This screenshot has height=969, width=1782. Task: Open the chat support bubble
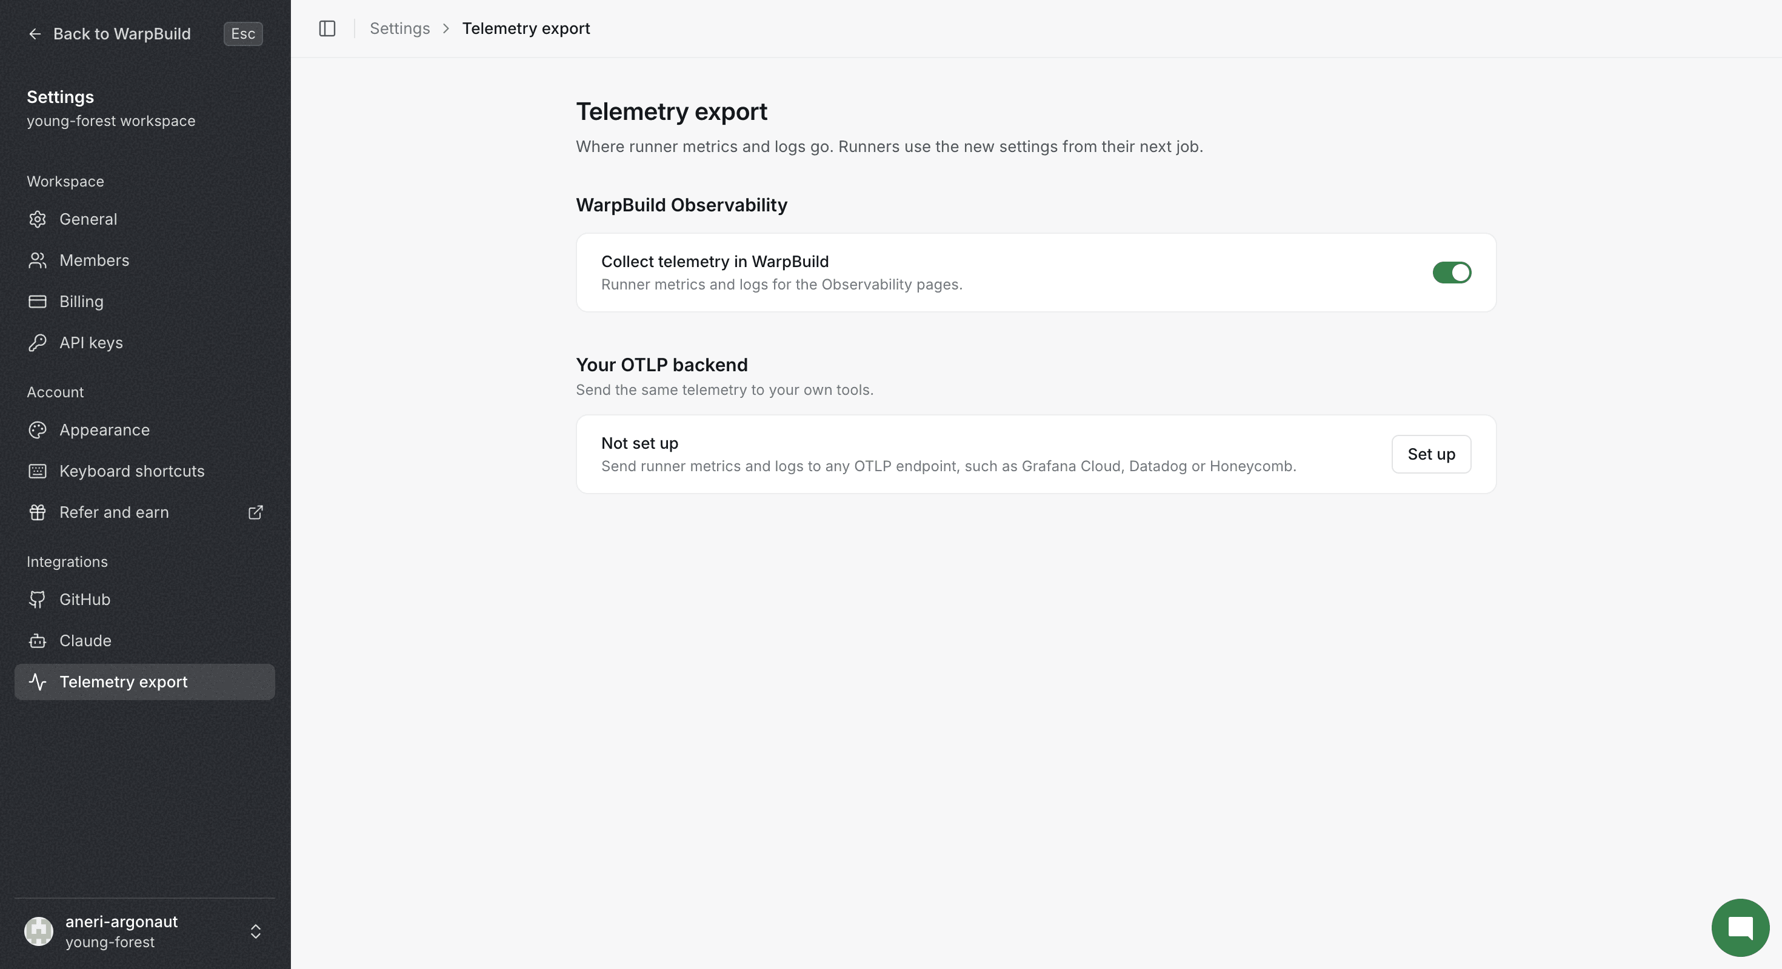click(1740, 928)
